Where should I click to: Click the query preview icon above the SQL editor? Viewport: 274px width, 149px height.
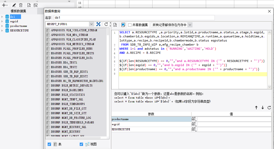coord(115,25)
